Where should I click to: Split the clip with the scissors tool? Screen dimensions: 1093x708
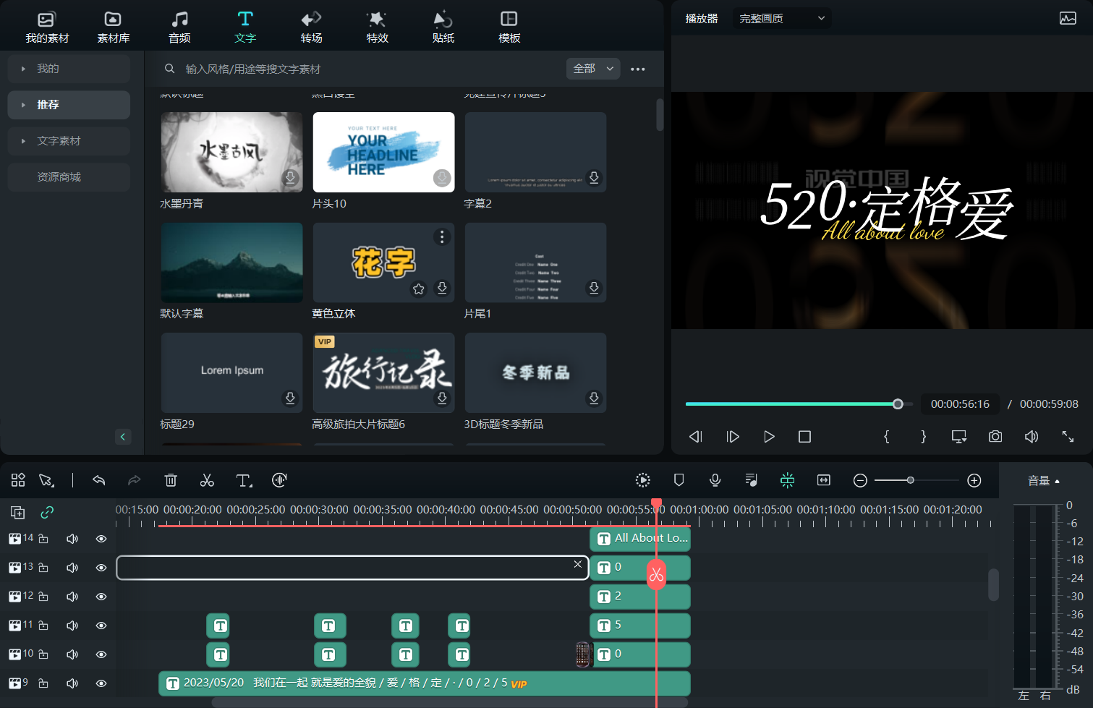[x=207, y=479]
